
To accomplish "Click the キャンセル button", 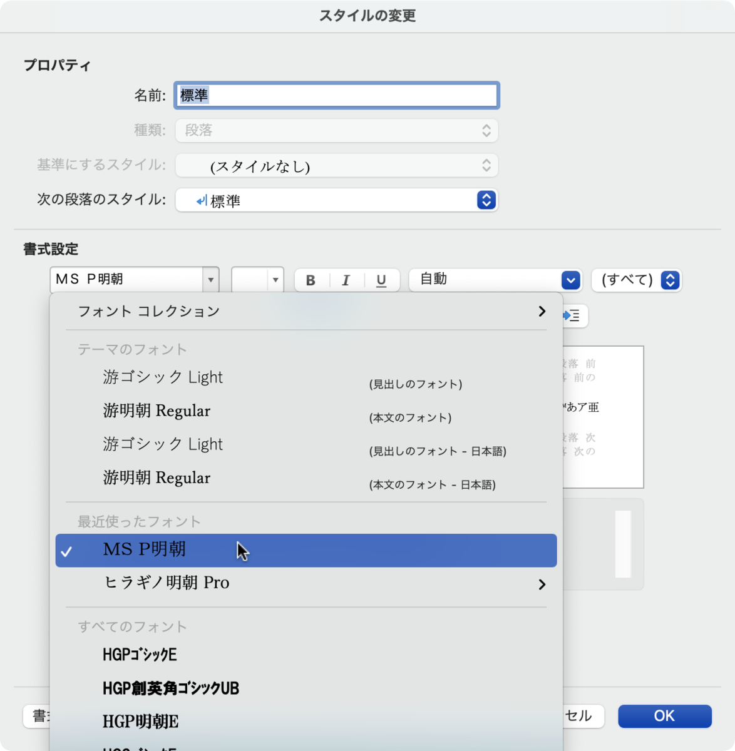I will point(583,716).
